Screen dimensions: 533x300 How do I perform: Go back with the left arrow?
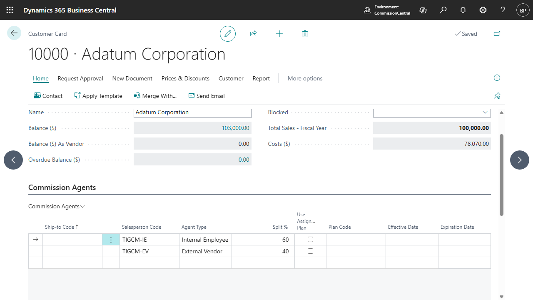pyautogui.click(x=14, y=33)
